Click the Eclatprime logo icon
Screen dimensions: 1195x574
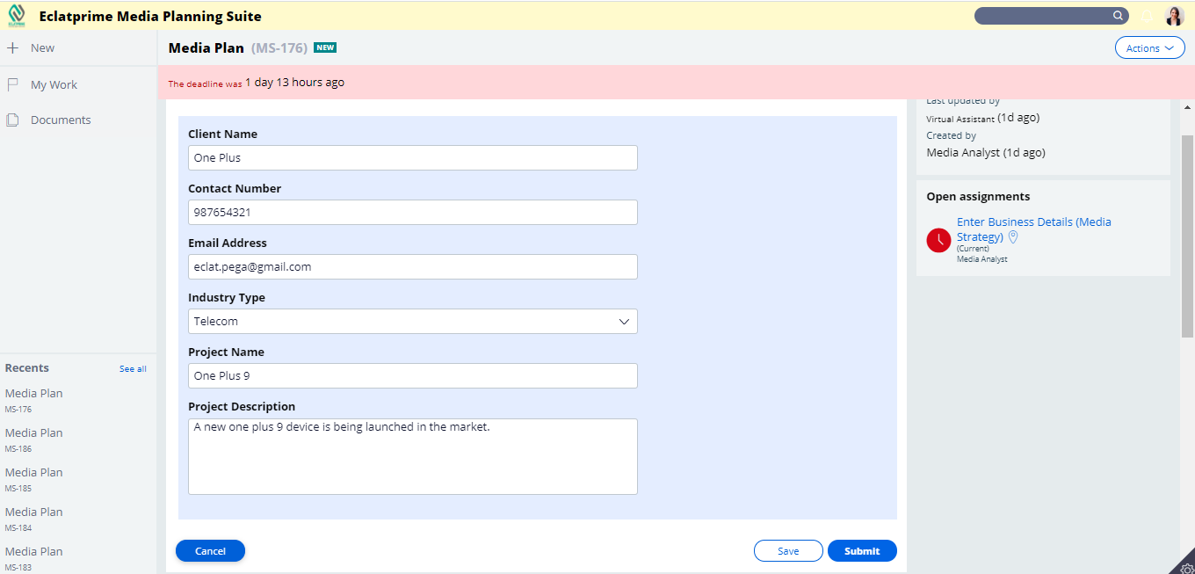(x=17, y=15)
